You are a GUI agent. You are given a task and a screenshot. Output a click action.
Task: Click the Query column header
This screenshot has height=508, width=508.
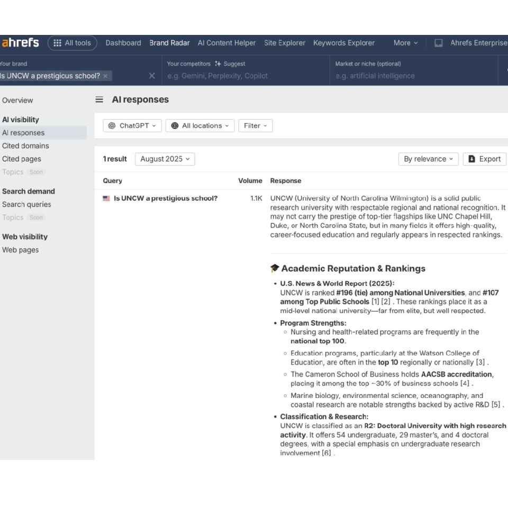[112, 181]
